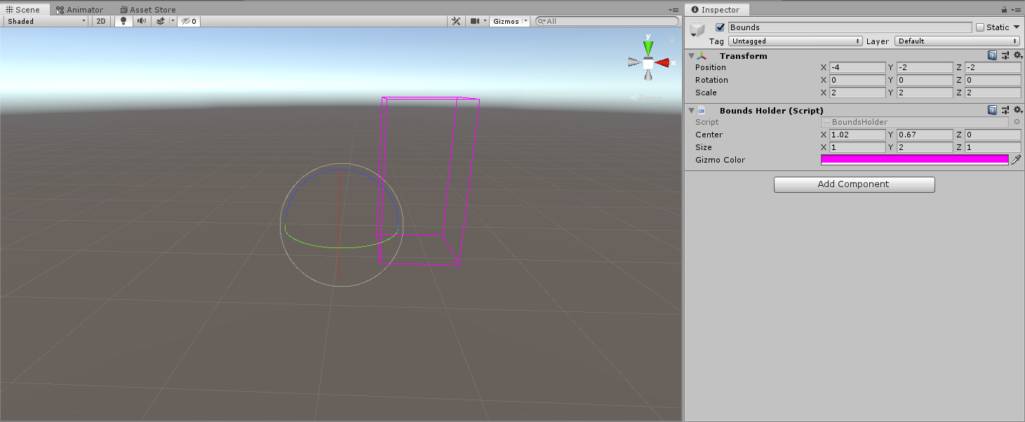Viewport: 1025px width, 422px height.
Task: Toggle scene lighting icon
Action: (x=123, y=21)
